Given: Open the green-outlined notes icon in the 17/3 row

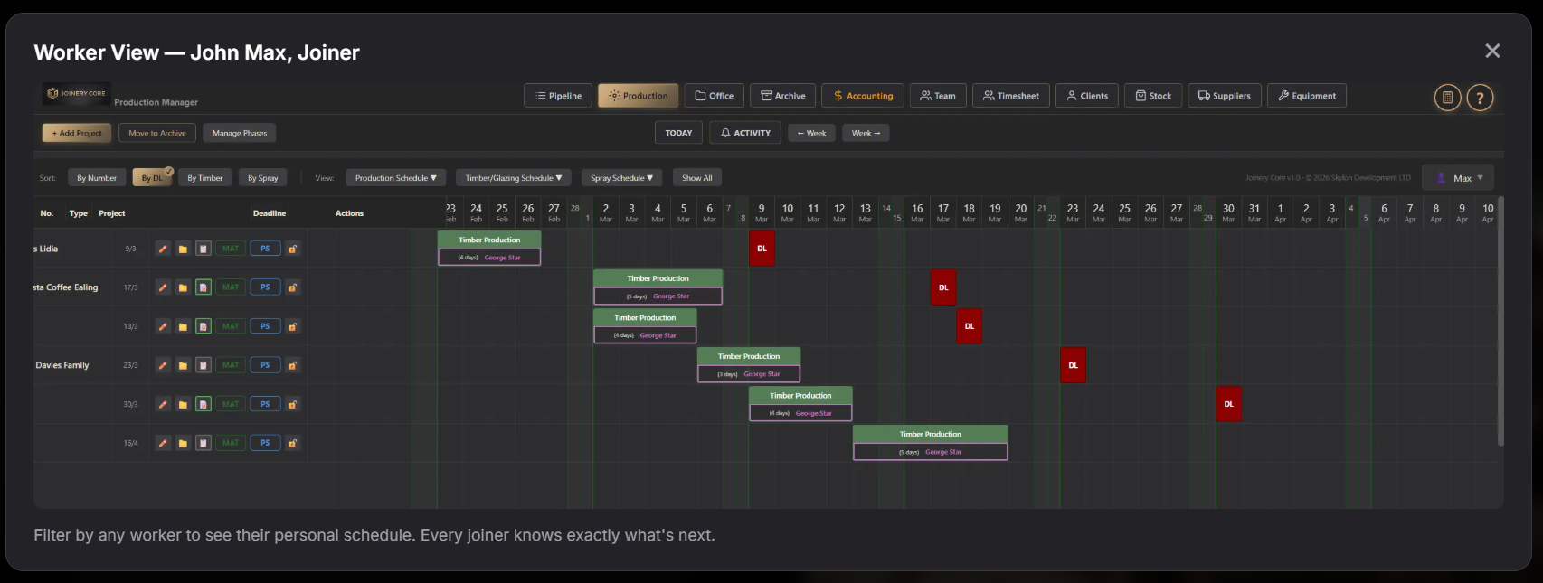Looking at the screenshot, I should tap(204, 287).
